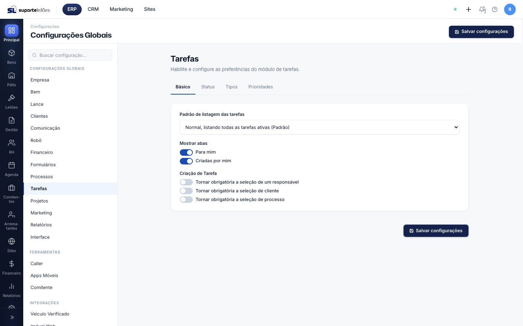Toggle Criadas por mim switch
523x326 pixels.
(x=186, y=161)
